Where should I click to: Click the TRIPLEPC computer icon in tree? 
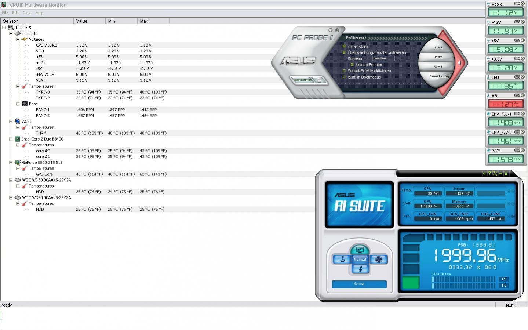(11, 28)
